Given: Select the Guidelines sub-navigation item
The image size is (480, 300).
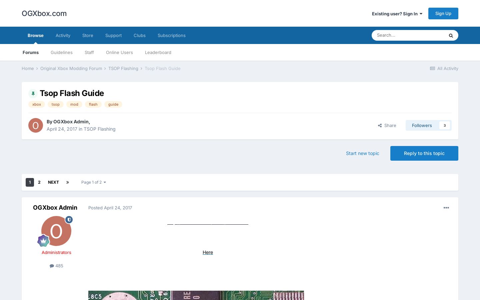Looking at the screenshot, I should [x=62, y=52].
